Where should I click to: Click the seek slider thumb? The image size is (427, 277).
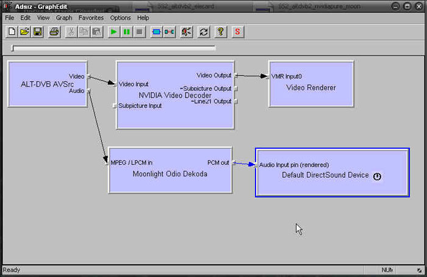(x=13, y=48)
